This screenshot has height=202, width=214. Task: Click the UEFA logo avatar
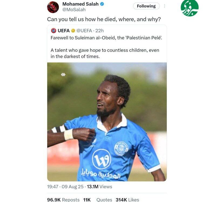click(54, 30)
